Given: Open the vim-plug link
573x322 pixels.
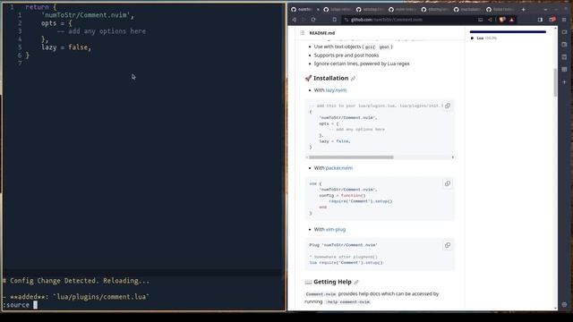Looking at the screenshot, I should pyautogui.click(x=336, y=229).
